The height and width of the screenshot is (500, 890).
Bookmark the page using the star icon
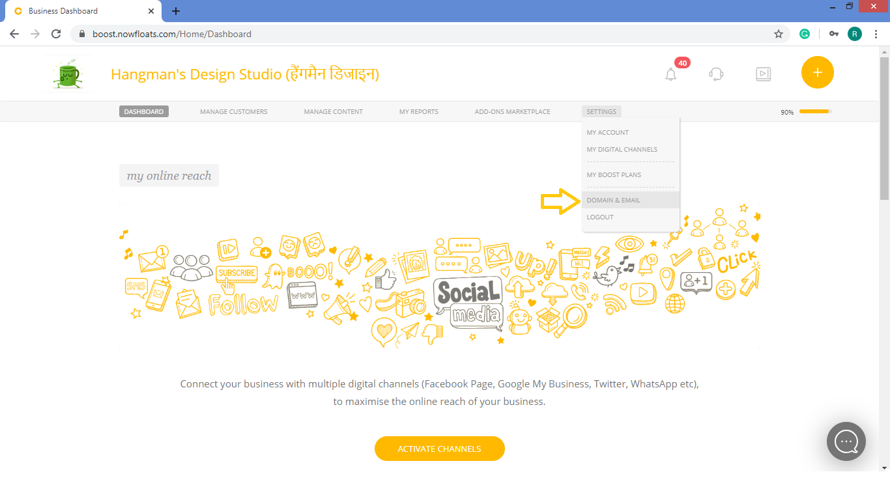click(x=778, y=33)
